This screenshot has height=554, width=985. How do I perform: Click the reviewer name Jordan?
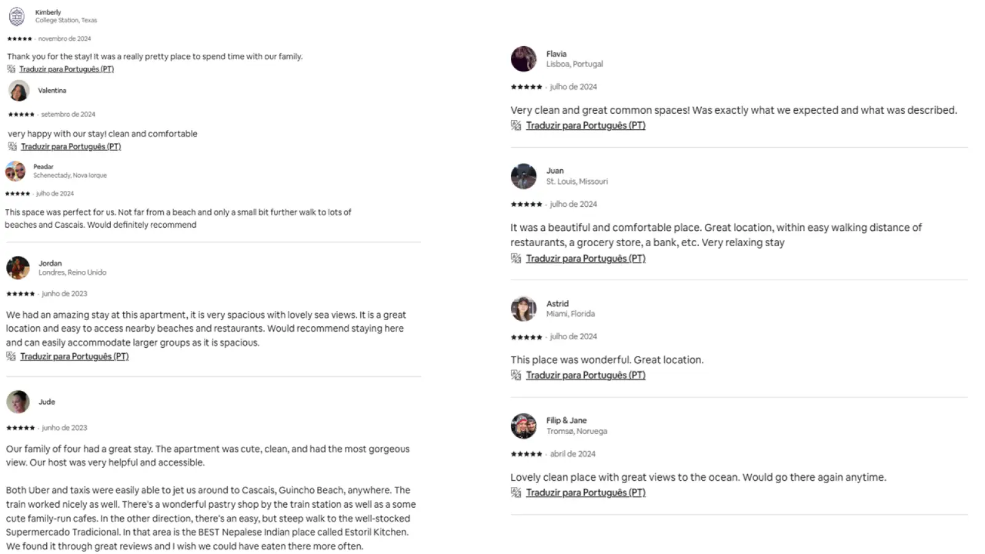(50, 263)
